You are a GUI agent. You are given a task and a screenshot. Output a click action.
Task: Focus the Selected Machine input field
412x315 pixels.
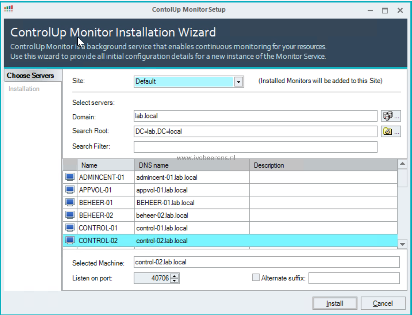[x=267, y=262]
